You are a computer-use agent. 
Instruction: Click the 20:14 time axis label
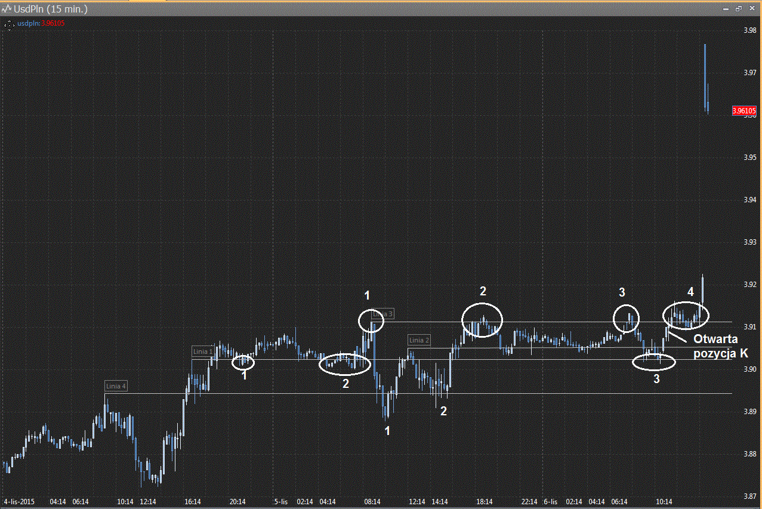[237, 502]
